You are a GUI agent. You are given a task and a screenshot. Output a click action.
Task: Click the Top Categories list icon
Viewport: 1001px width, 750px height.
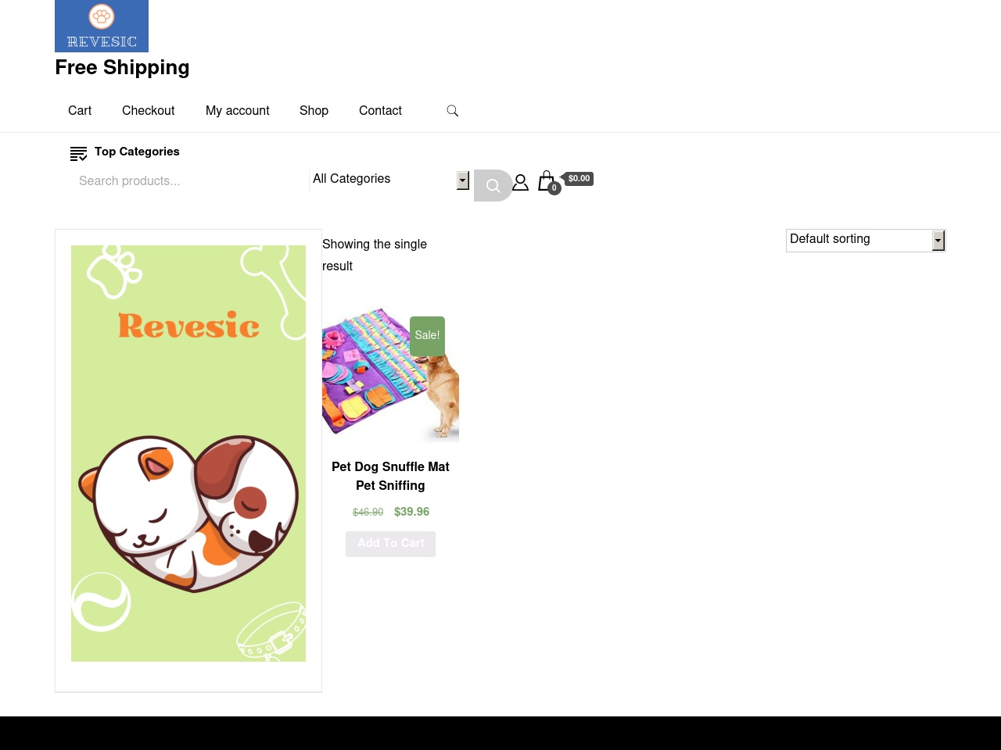pos(78,154)
